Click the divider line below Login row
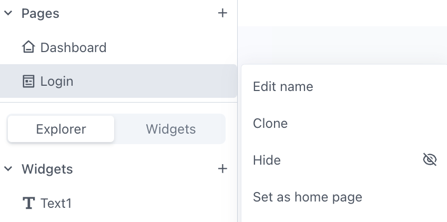Viewport: 447px width, 222px height. pos(118,103)
